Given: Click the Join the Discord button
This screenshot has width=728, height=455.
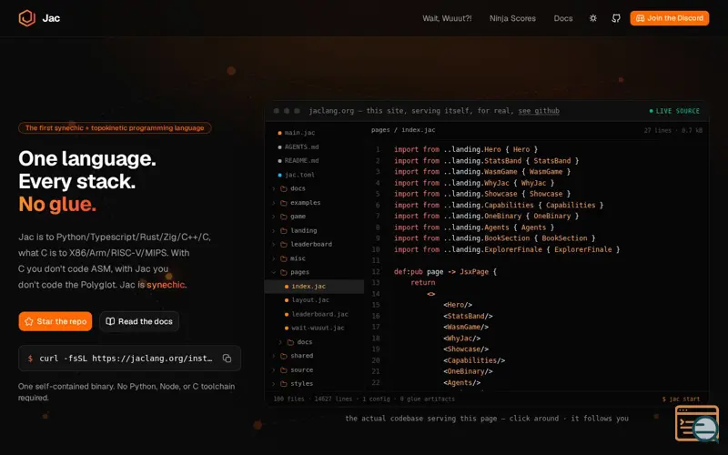Looking at the screenshot, I should click(669, 18).
